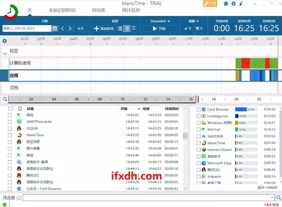Click the WeChat icon in summary list

pyautogui.click(x=204, y=129)
